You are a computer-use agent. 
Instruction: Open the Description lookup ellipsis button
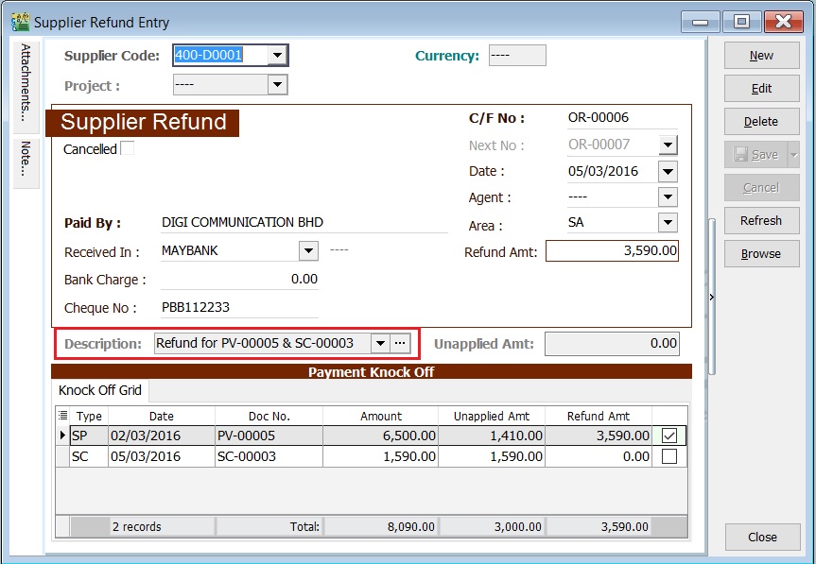[x=401, y=344]
